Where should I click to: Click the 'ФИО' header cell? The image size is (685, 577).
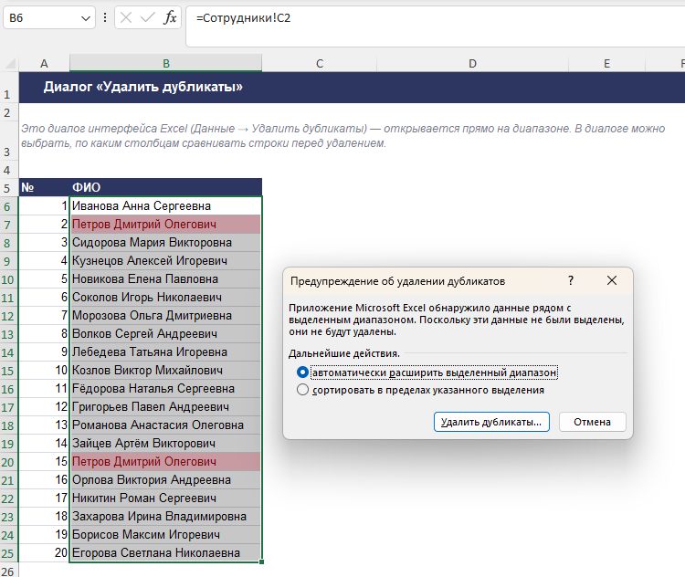pyautogui.click(x=166, y=187)
